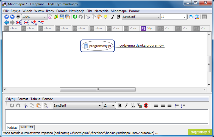
Task: Select the 'codzienna dawka programów' node
Action: pos(141,45)
